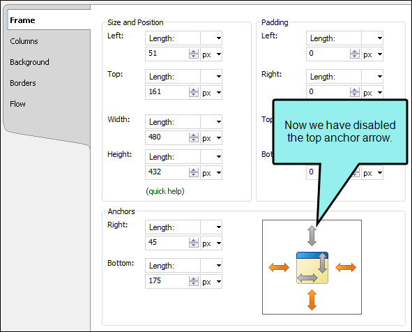Open the Background tab

(29, 62)
